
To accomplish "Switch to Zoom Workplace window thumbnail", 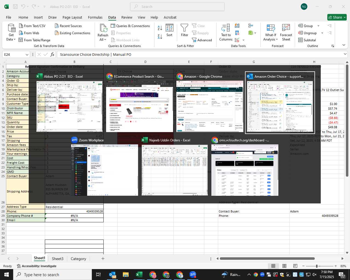I will [x=104, y=167].
